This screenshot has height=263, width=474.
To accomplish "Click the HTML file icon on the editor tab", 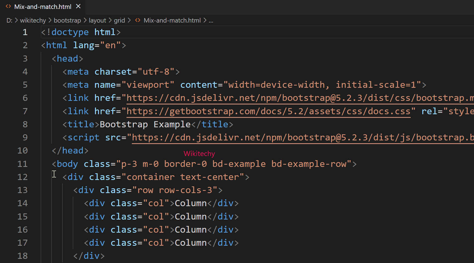I will 8,6.
